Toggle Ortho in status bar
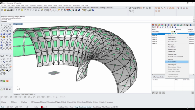This screenshot has width=195, height=110. pyautogui.click(x=67, y=107)
